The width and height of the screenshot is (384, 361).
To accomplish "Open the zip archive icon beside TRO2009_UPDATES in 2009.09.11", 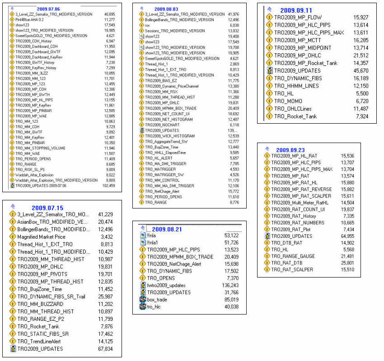I will point(270,71).
